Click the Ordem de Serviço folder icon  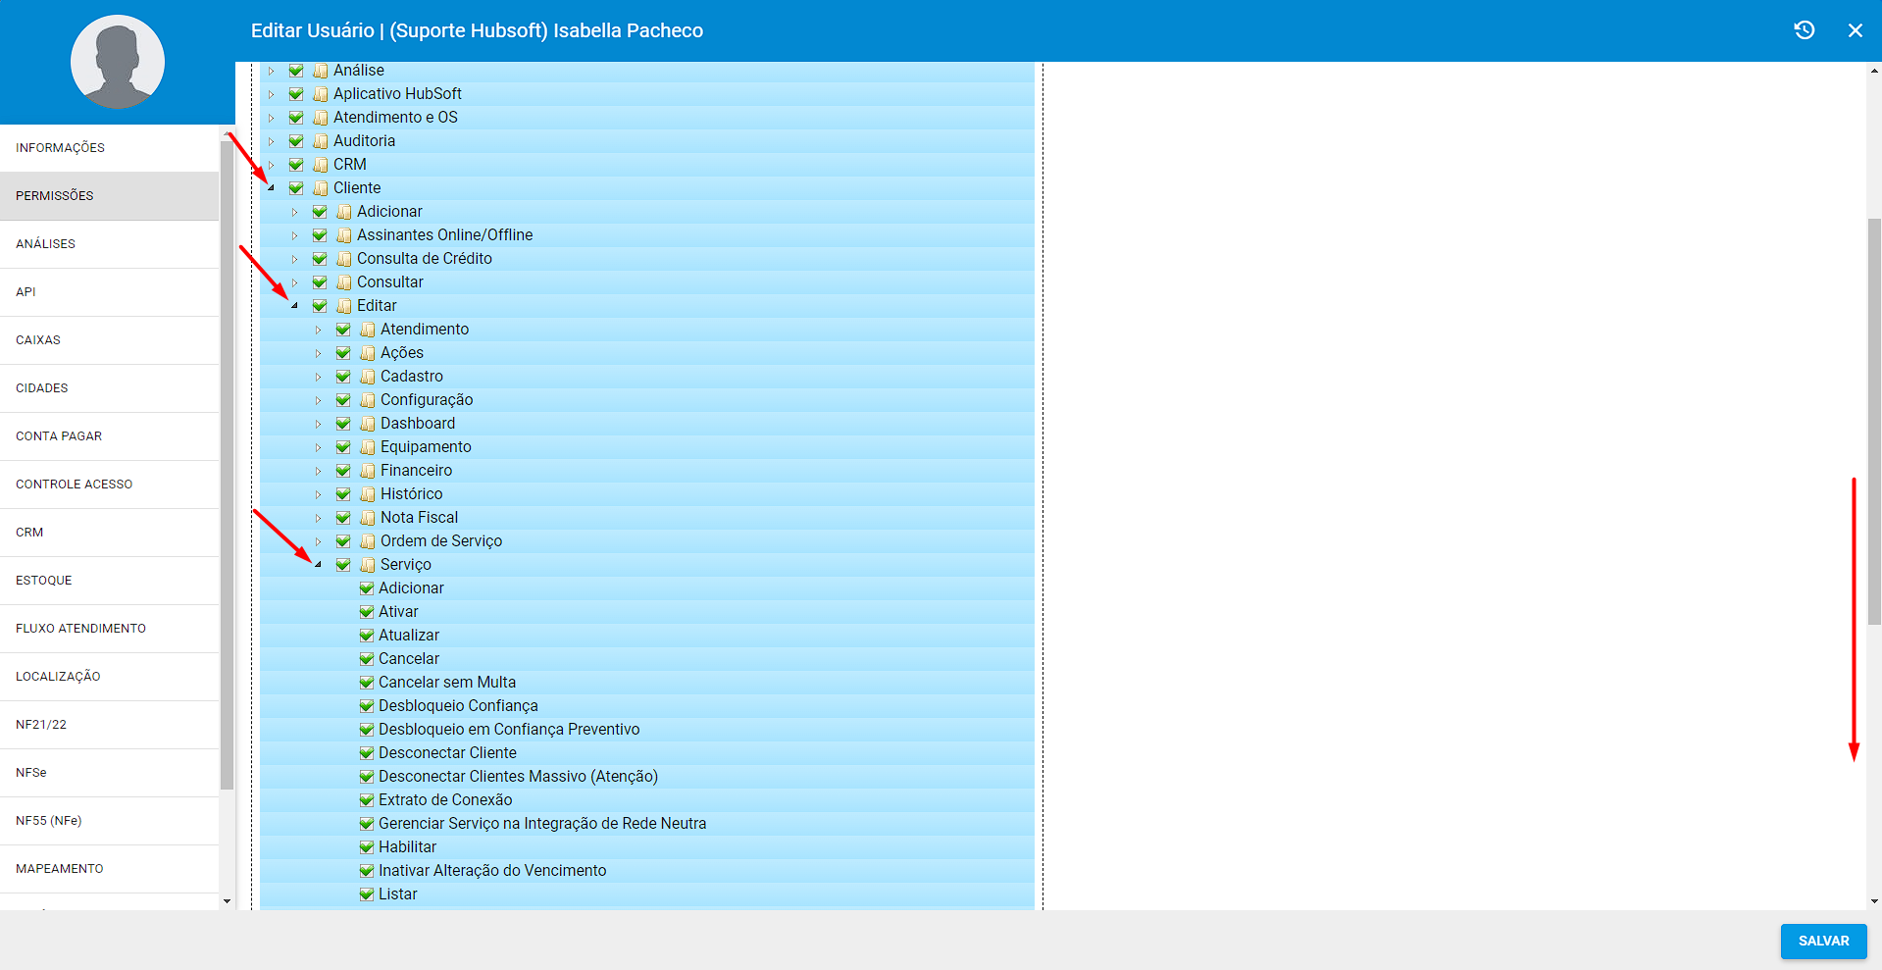[x=367, y=541]
